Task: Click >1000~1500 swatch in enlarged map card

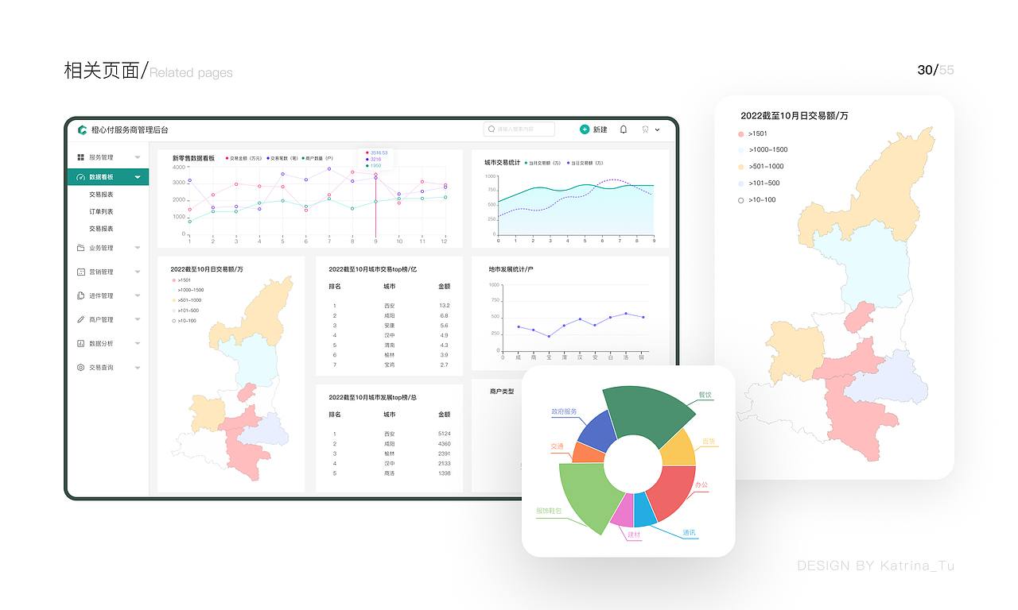Action: click(x=741, y=149)
